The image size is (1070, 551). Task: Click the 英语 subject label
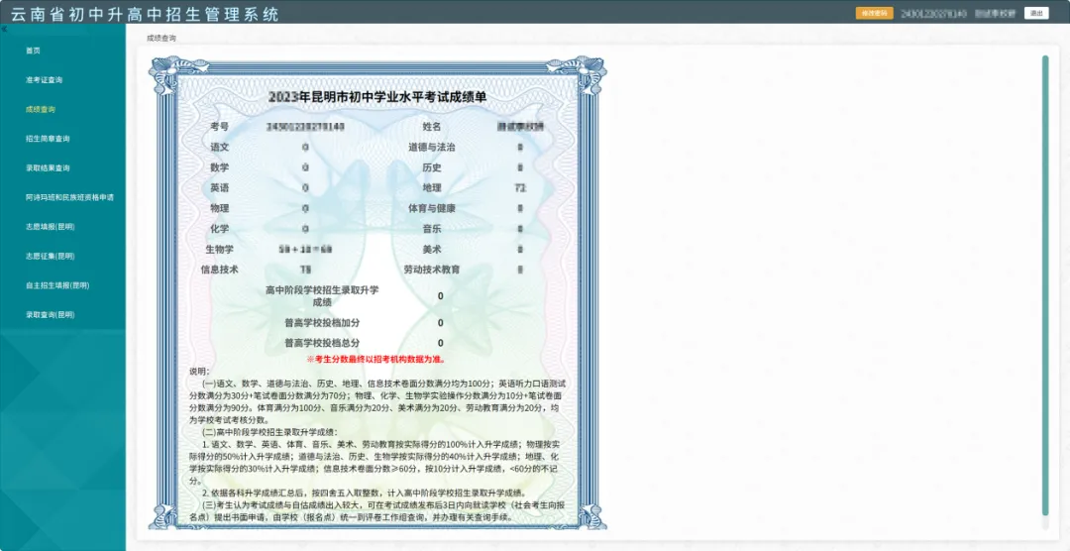[220, 187]
